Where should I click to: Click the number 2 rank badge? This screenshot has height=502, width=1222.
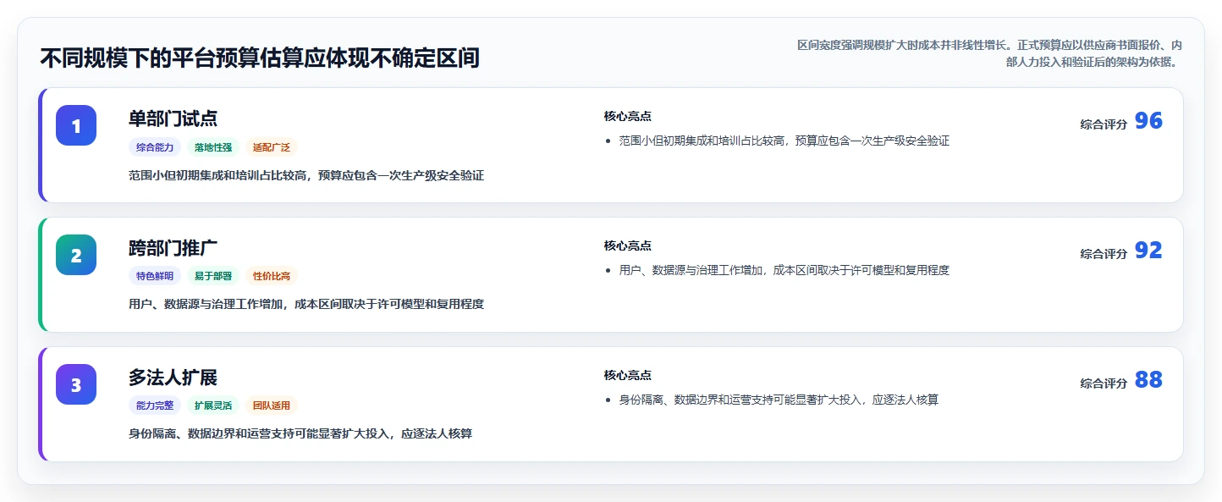coord(76,255)
